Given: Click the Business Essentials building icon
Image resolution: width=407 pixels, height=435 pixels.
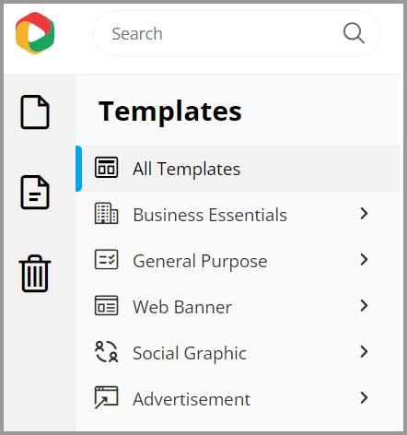Looking at the screenshot, I should tap(106, 213).
